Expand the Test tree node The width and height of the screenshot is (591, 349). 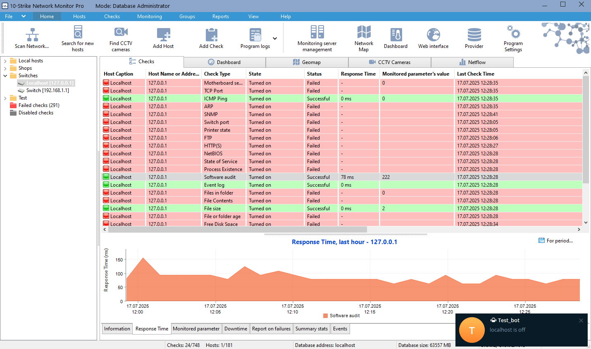5,98
